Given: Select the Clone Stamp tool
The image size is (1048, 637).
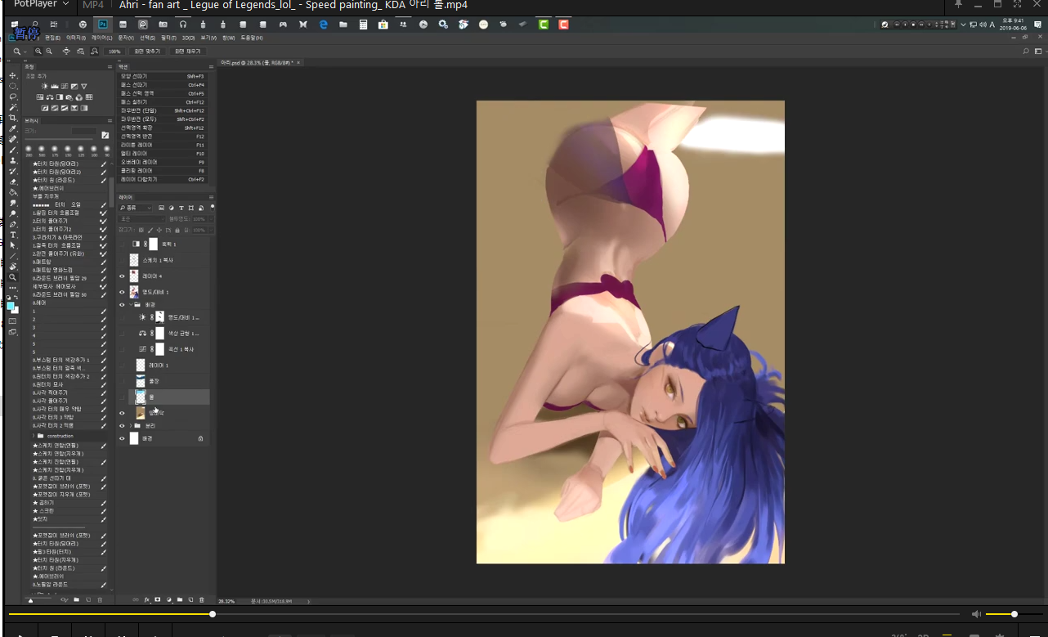Looking at the screenshot, I should [x=13, y=160].
